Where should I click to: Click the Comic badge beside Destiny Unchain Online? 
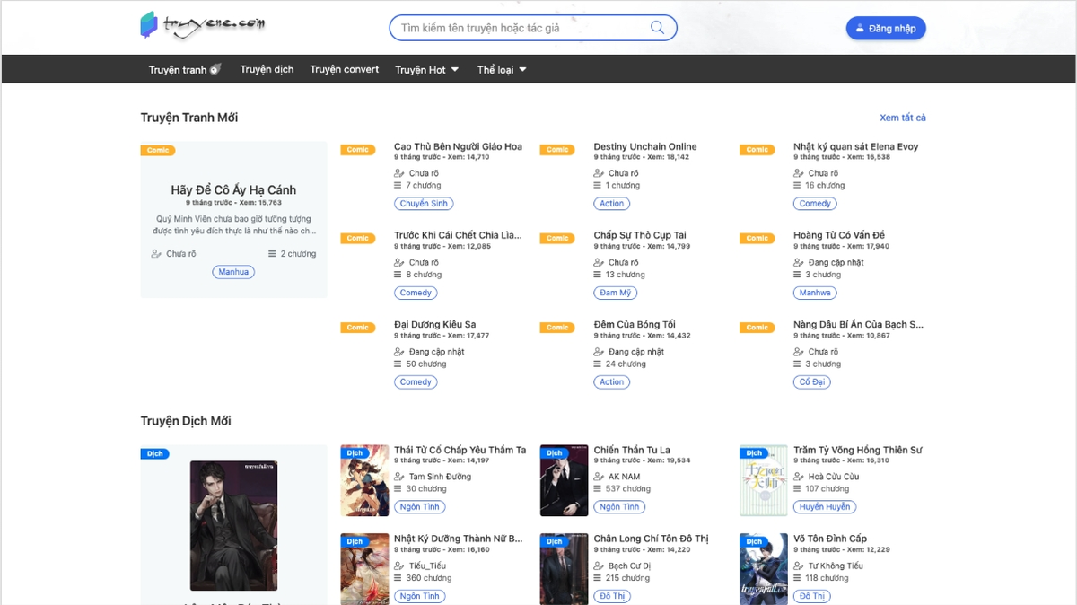557,150
